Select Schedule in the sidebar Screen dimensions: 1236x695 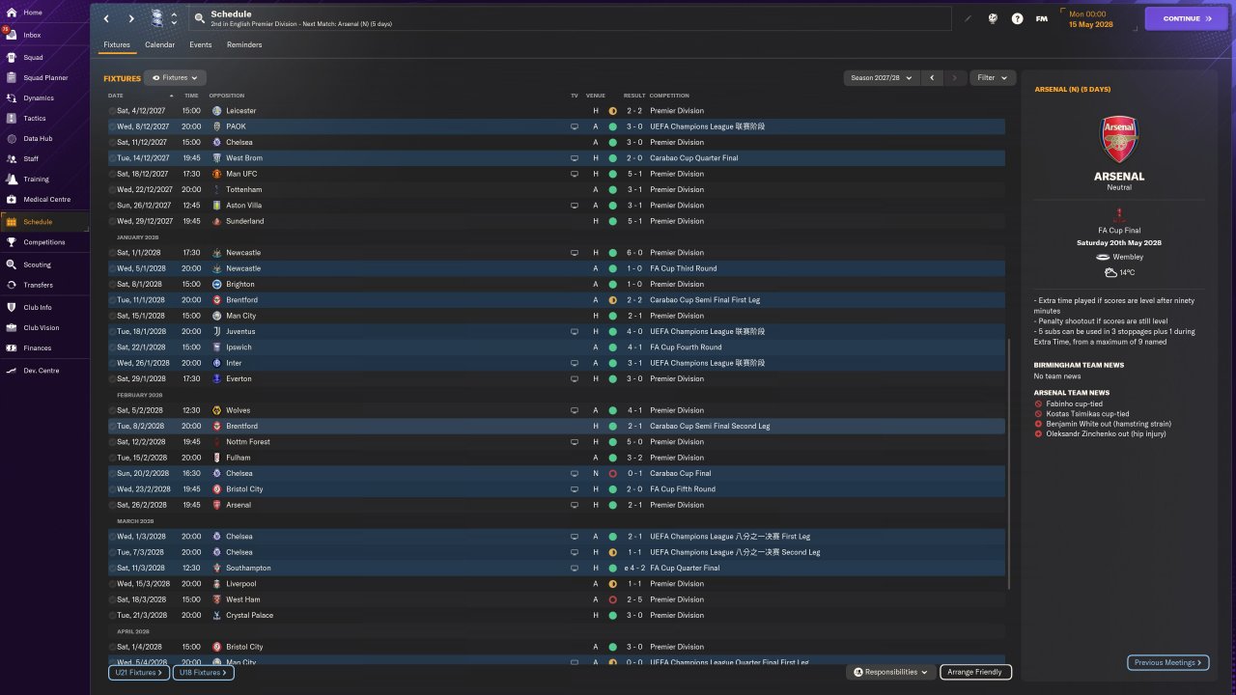[44, 222]
